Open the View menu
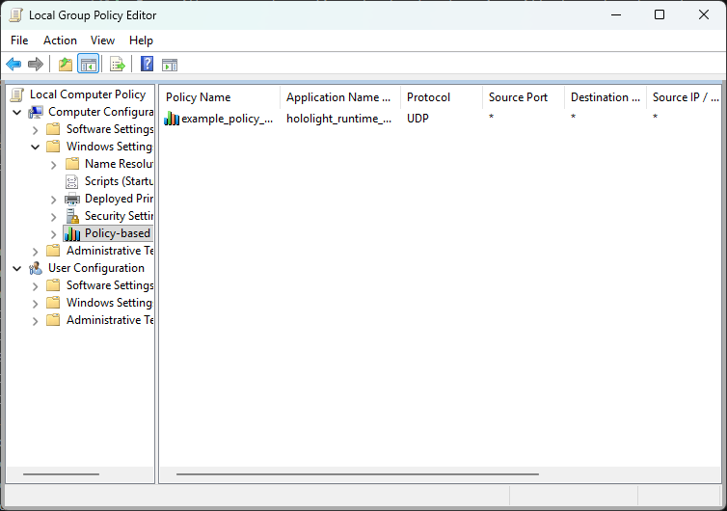Image resolution: width=727 pixels, height=511 pixels. pos(102,40)
